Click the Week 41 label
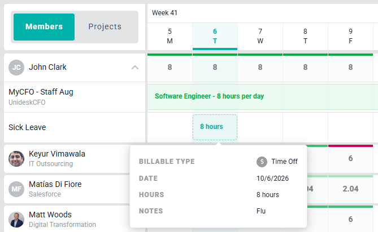This screenshot has height=232, width=378. pos(164,13)
